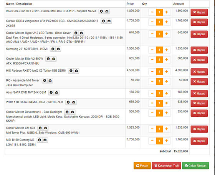Increase quantity of Corsair DDR4 Vengeance

(x=167, y=22)
